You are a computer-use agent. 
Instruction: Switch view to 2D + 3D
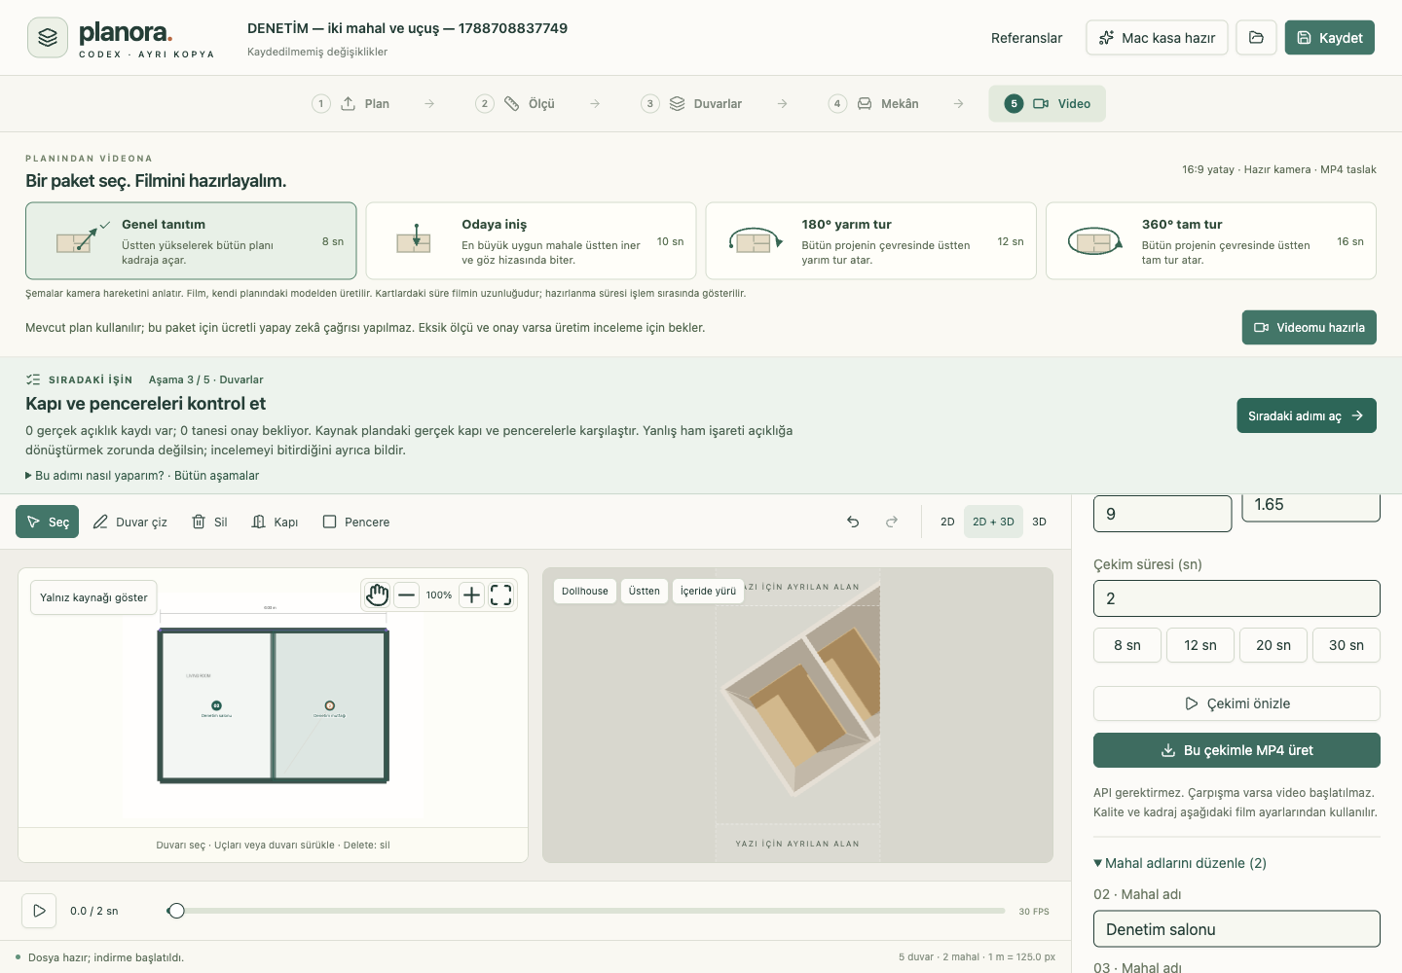click(x=993, y=522)
